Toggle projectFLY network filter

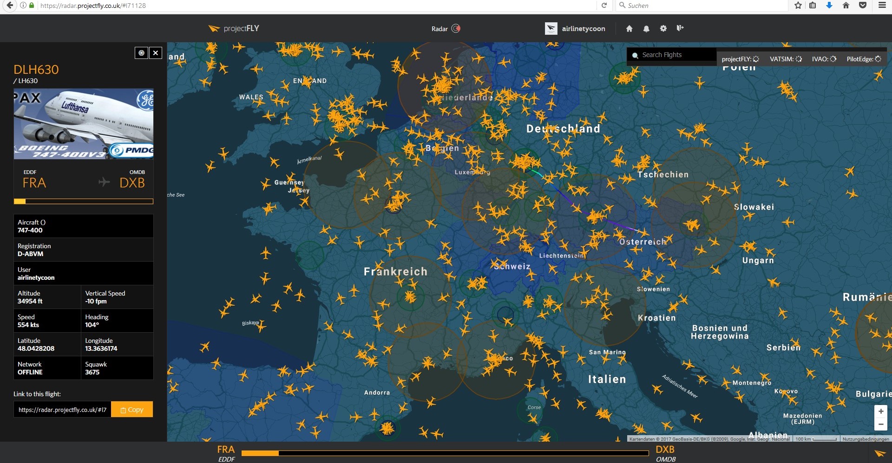pyautogui.click(x=740, y=59)
